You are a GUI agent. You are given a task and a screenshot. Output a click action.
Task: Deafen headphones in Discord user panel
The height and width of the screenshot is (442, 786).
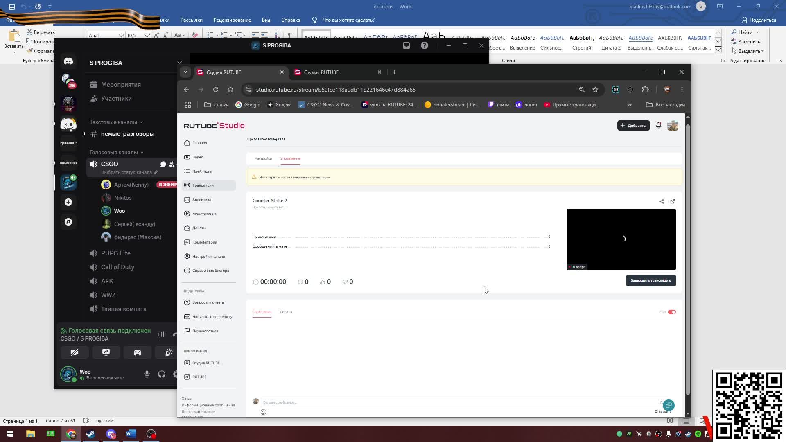click(x=162, y=374)
